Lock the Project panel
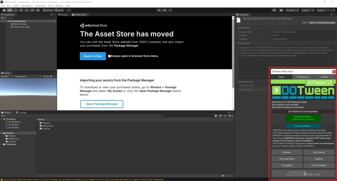The image size is (337, 181). click(229, 112)
